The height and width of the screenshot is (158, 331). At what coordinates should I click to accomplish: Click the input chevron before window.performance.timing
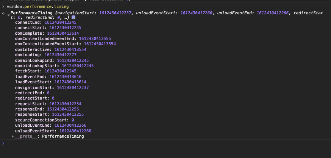[3, 7]
